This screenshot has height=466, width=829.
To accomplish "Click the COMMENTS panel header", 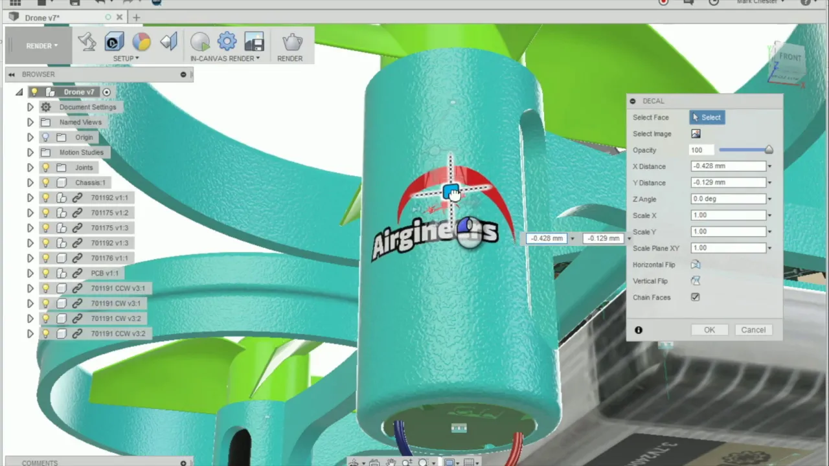I will tap(40, 462).
